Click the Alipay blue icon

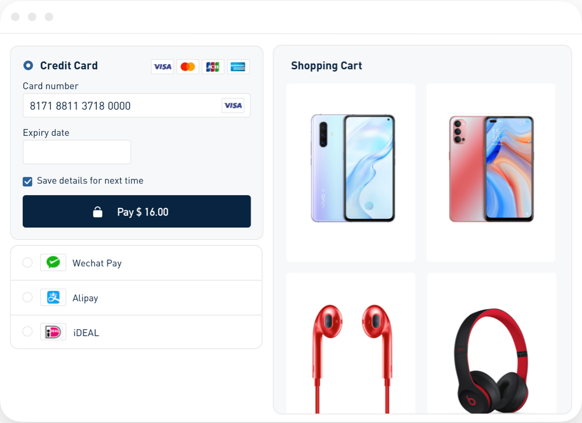click(x=53, y=297)
